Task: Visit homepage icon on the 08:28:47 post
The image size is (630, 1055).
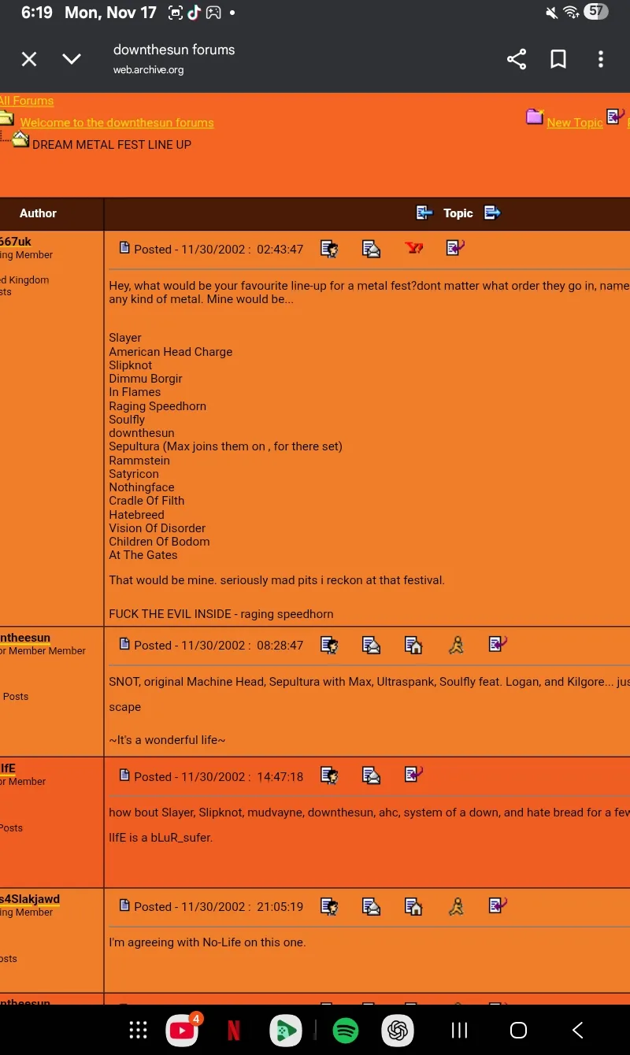Action: point(413,645)
